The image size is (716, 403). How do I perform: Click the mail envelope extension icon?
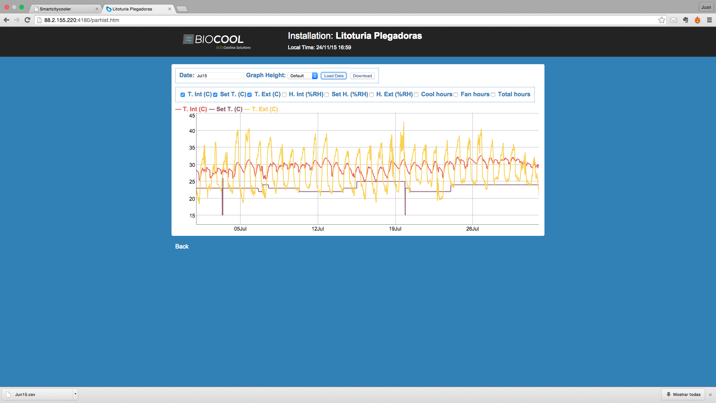[x=673, y=20]
